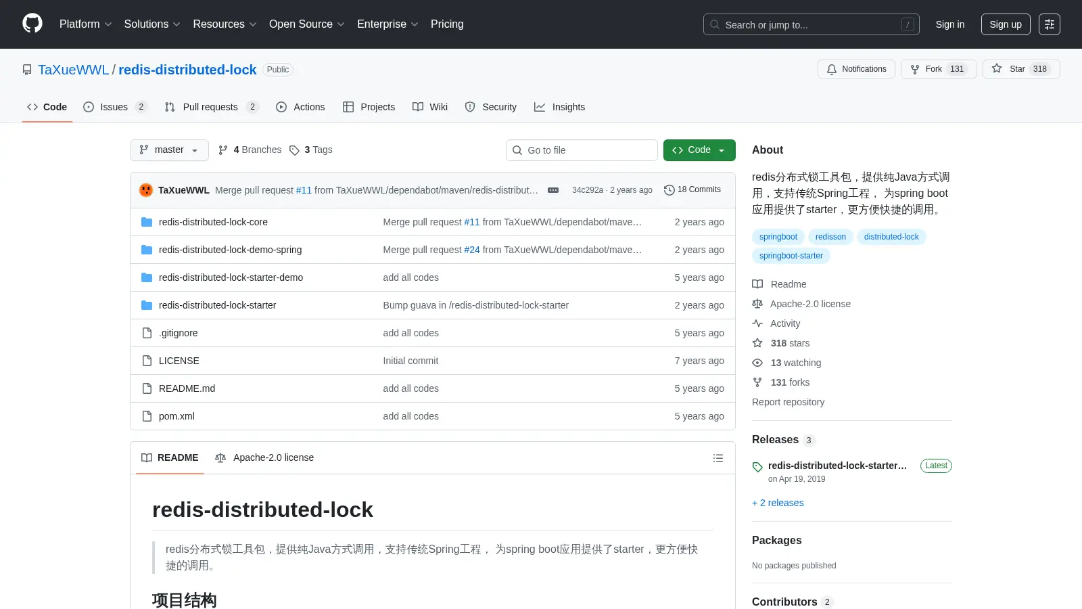The width and height of the screenshot is (1082, 609).
Task: Expand the commit message ellipsis button
Action: tap(553, 190)
